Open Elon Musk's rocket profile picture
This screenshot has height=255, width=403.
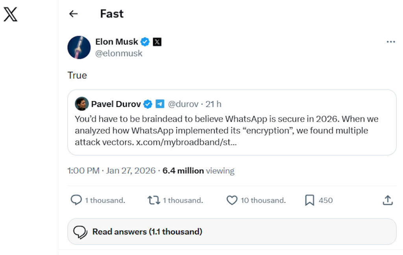pyautogui.click(x=79, y=47)
